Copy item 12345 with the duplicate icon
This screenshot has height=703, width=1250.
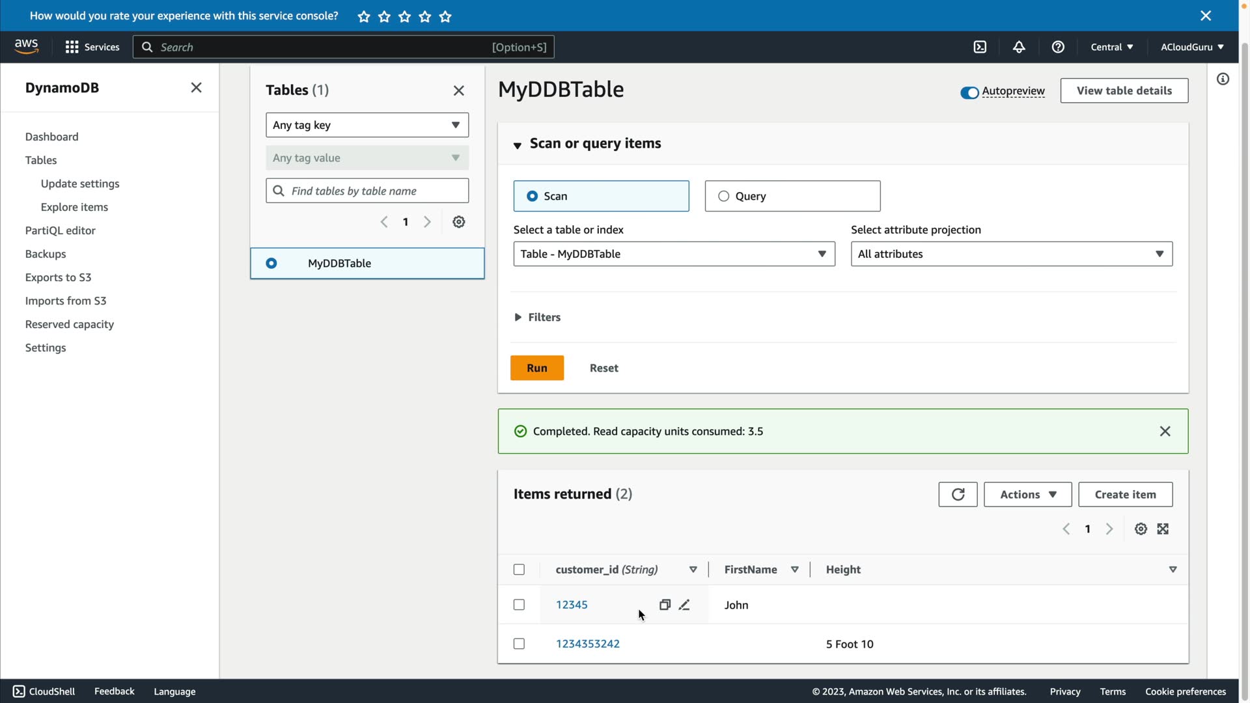tap(665, 605)
